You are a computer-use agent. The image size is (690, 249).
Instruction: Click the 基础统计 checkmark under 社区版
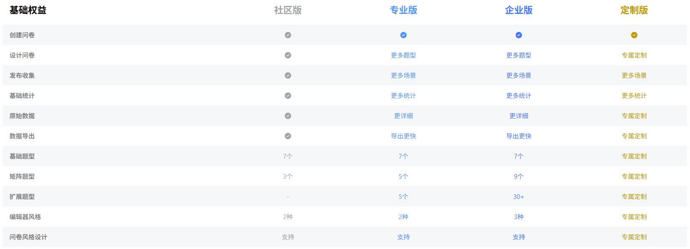coord(288,95)
